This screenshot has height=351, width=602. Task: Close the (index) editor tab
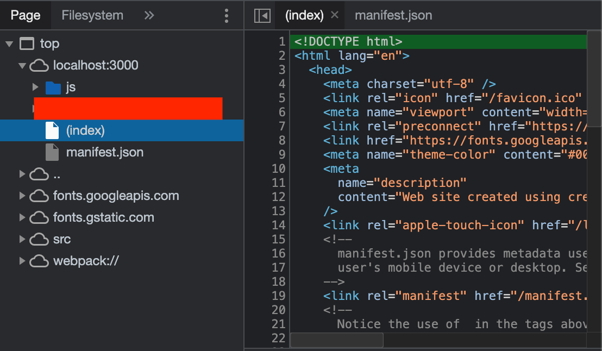(x=334, y=15)
